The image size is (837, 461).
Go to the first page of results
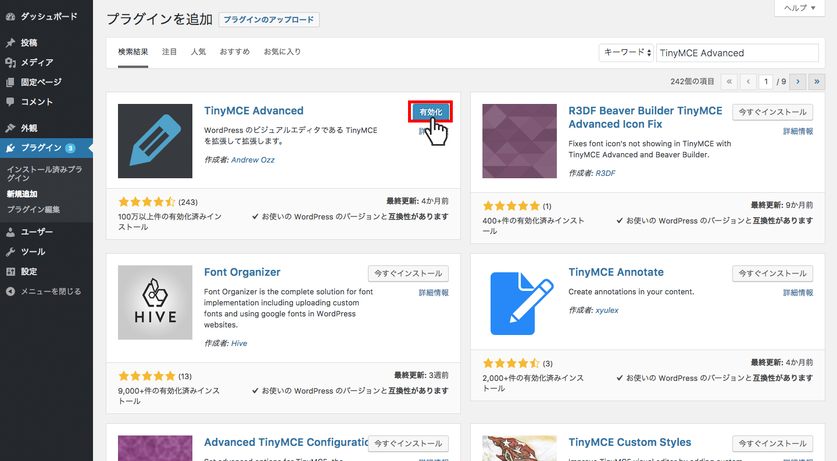pos(729,82)
